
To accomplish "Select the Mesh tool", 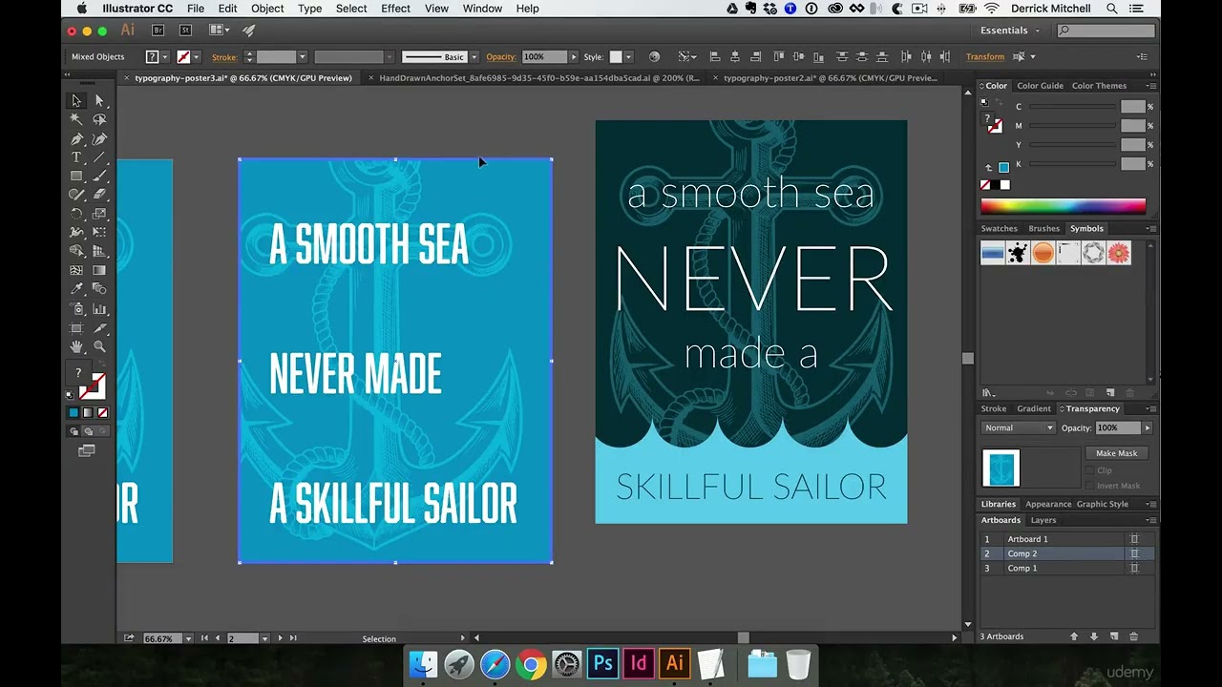I will click(76, 270).
